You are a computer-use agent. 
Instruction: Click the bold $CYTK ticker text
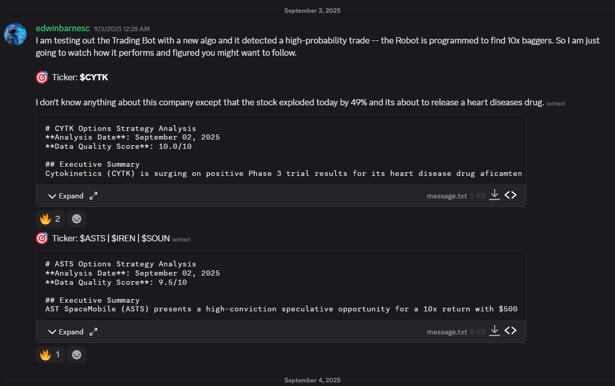94,77
